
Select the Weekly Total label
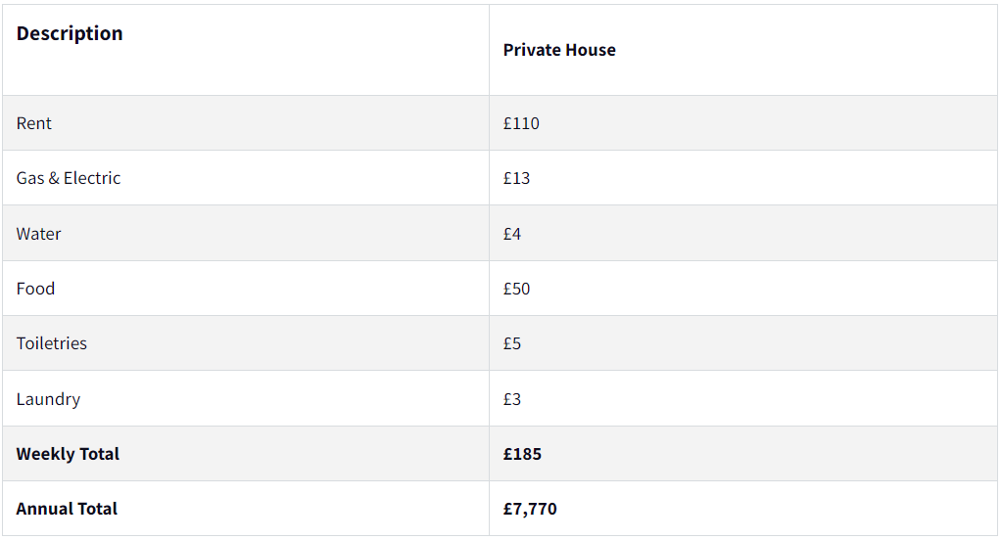(x=68, y=454)
